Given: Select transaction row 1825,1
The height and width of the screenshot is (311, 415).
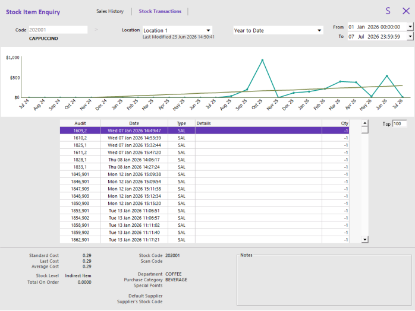Looking at the screenshot, I should pos(205,145).
